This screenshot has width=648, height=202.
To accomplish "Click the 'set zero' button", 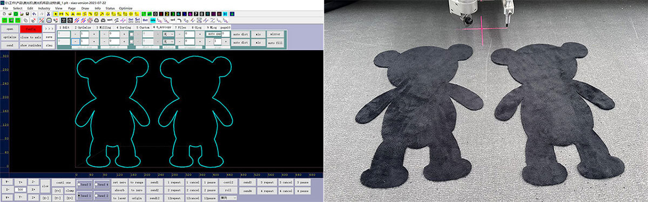I will pyautogui.click(x=119, y=183).
